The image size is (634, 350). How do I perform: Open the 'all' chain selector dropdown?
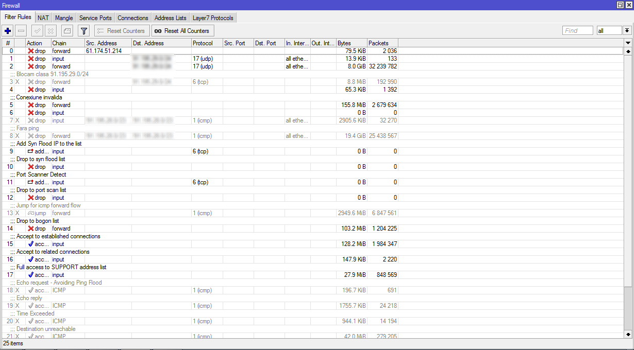tap(627, 31)
